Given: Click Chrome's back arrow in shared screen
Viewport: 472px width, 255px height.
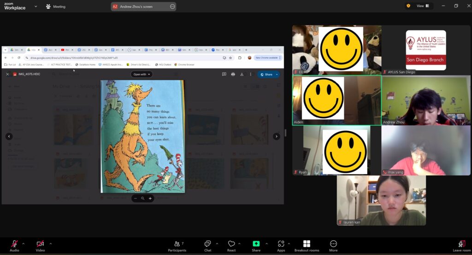Looking at the screenshot, I should point(6,58).
